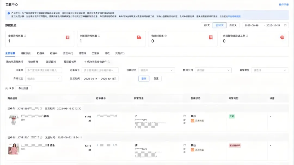Screen dimensions: 294x165
Task: Click the 运单号 input field
Action: tap(44, 70)
